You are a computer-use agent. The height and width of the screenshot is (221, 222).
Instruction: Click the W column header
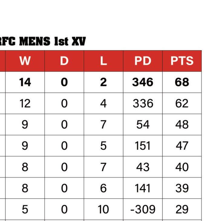[x=25, y=61]
